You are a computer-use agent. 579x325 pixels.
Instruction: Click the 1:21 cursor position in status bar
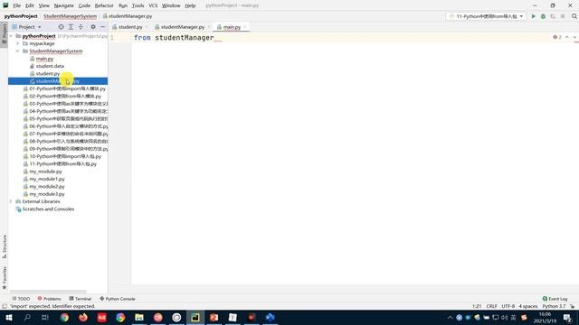pos(477,306)
